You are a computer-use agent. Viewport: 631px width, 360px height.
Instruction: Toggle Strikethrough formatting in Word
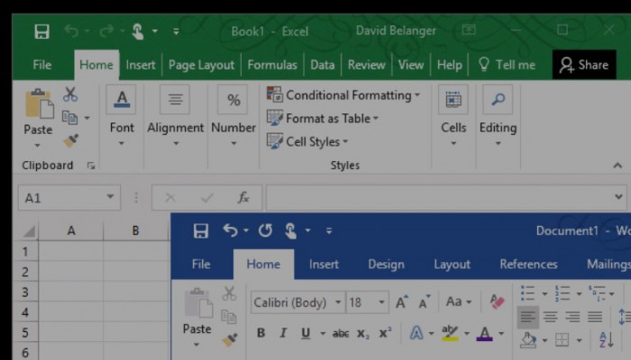340,333
